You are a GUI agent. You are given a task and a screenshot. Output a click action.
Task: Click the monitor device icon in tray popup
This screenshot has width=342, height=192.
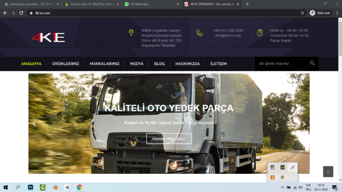click(x=273, y=167)
